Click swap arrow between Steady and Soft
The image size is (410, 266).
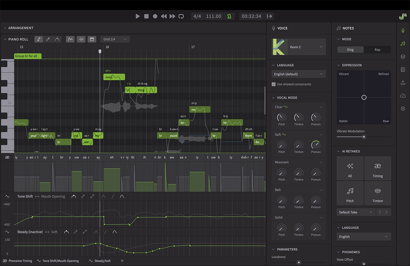tap(47, 232)
